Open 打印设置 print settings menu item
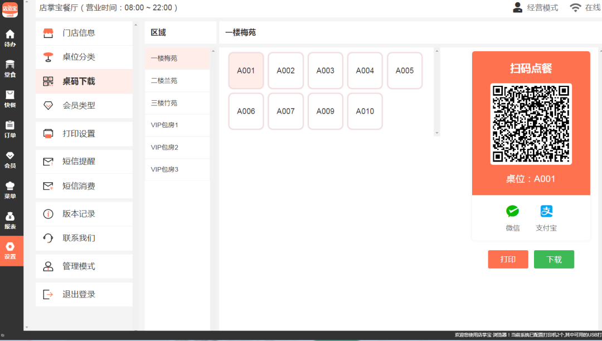 pyautogui.click(x=84, y=134)
